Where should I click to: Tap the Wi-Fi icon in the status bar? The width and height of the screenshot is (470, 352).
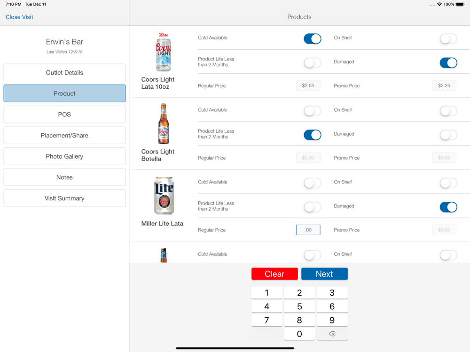[x=439, y=4]
